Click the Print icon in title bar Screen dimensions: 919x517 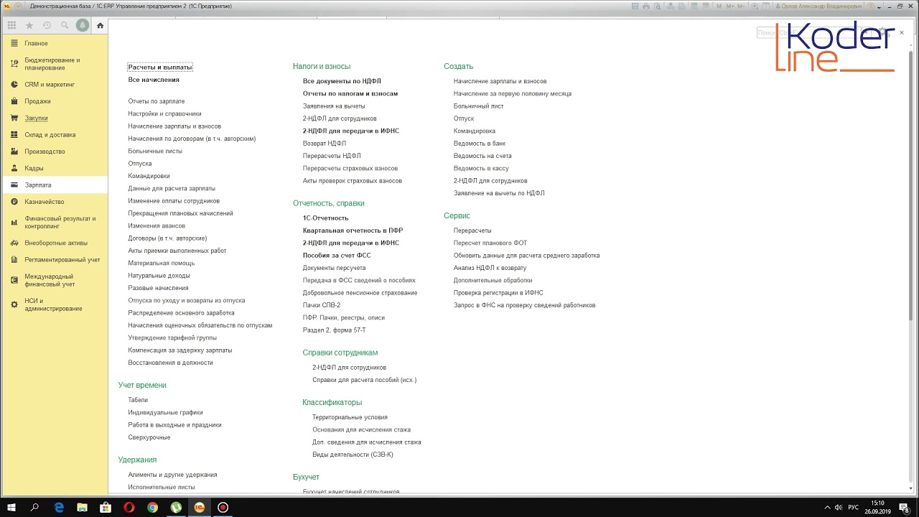coord(645,6)
